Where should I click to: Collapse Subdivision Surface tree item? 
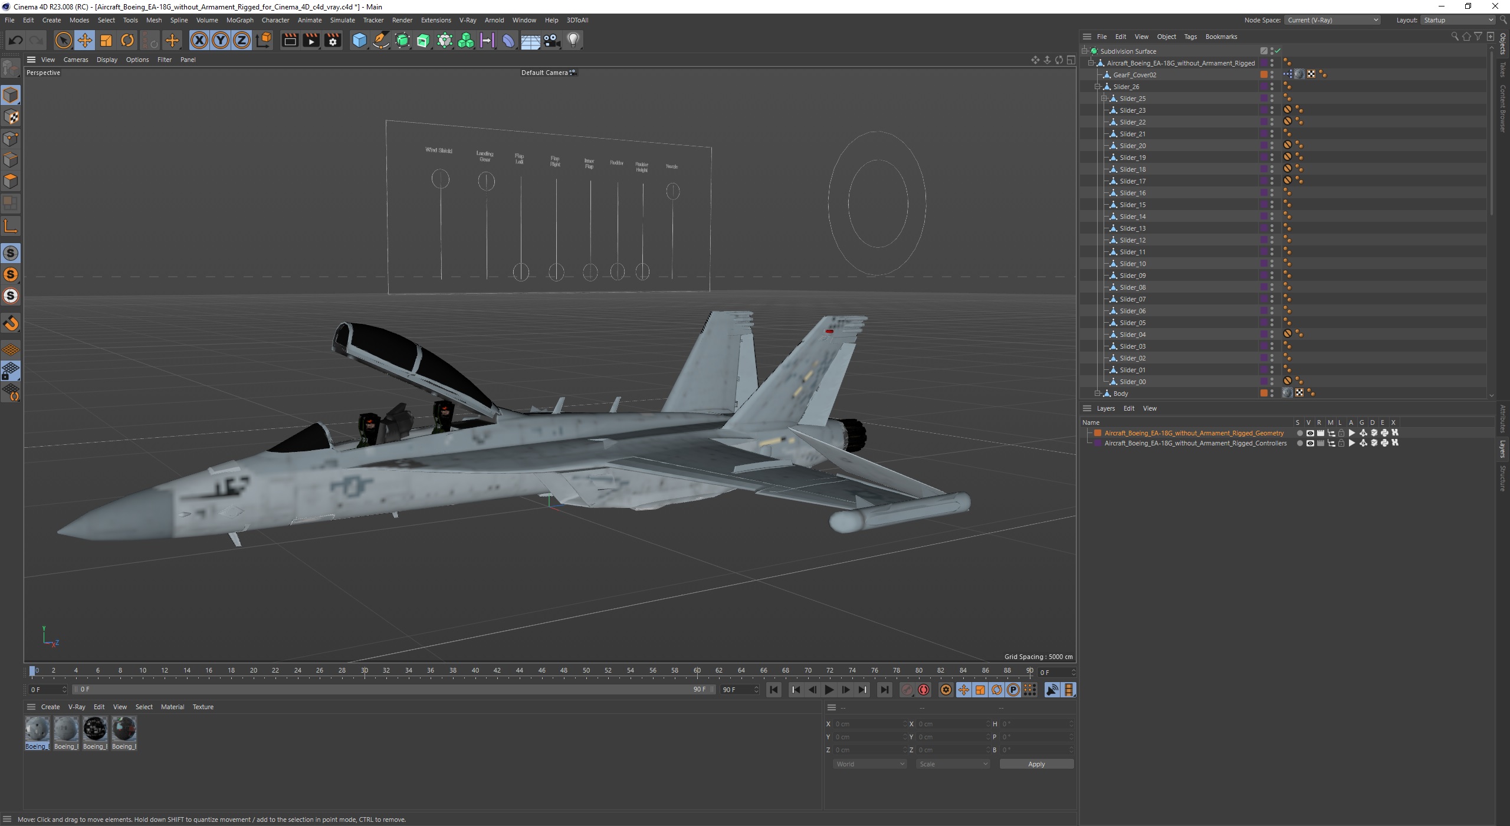[x=1085, y=51]
